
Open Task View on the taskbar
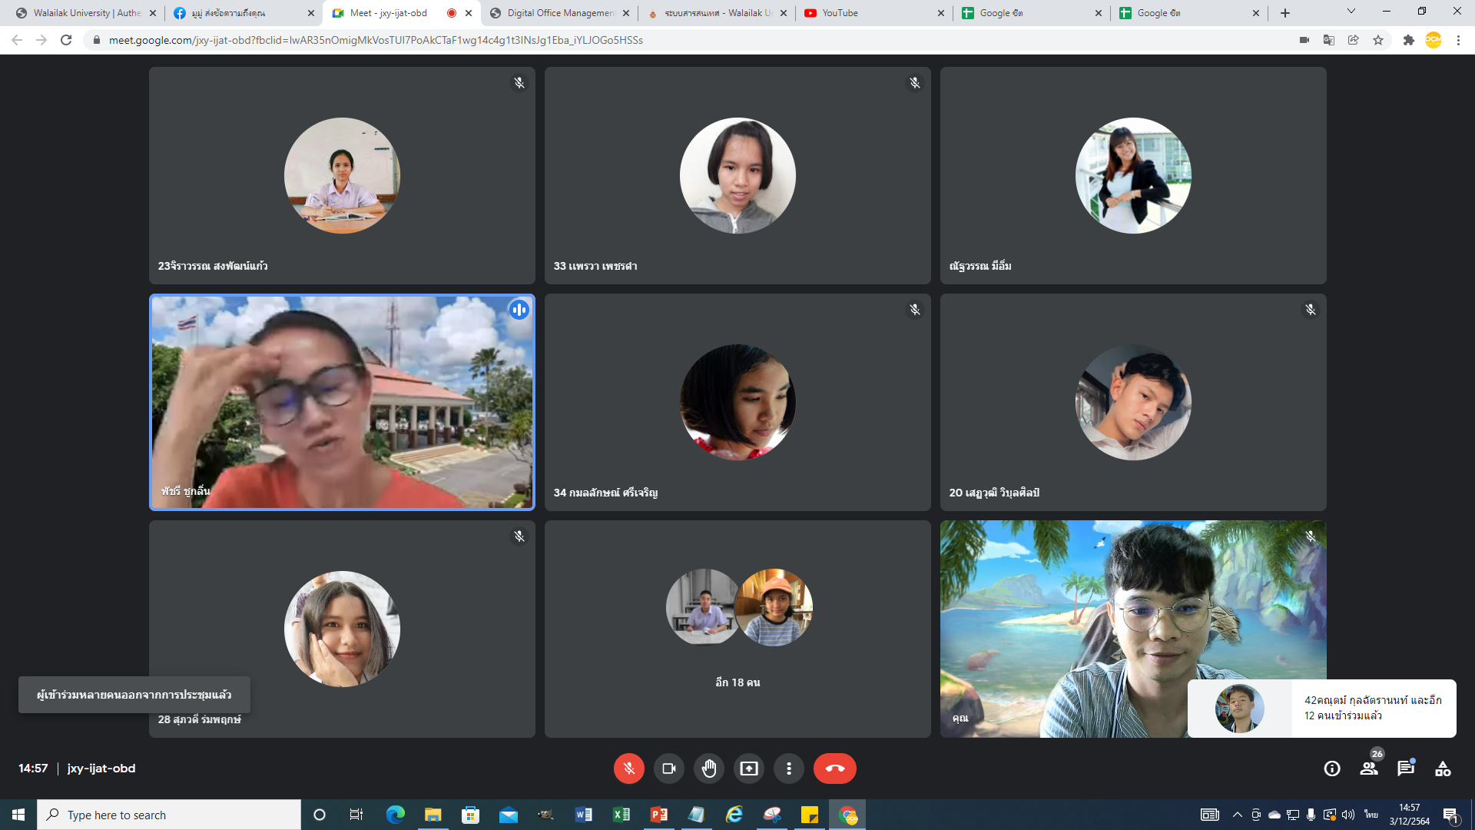tap(356, 815)
